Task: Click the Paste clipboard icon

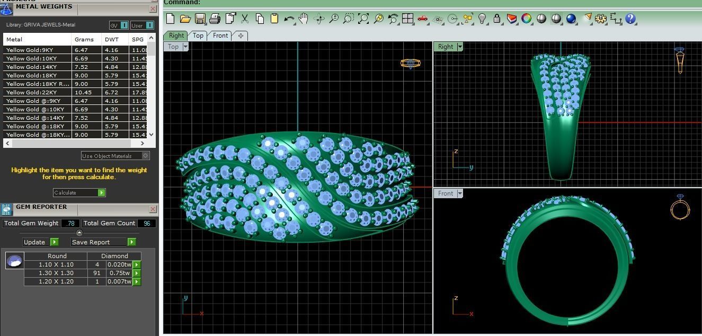Action: (x=274, y=19)
